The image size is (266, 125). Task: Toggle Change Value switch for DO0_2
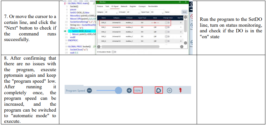point(167,32)
